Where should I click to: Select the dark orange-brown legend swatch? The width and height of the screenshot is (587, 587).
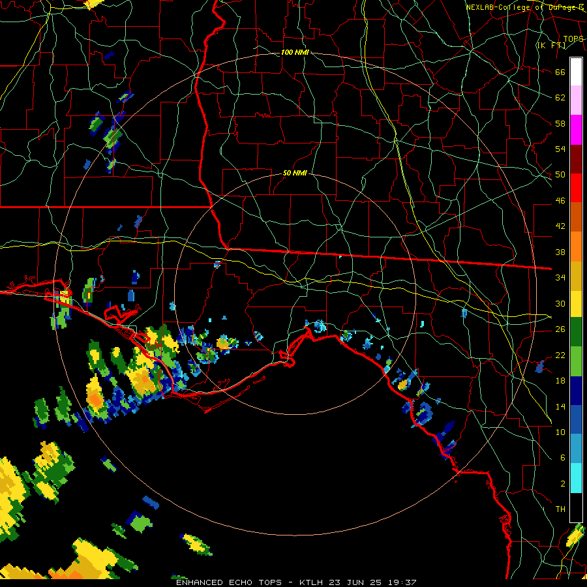coord(576,217)
